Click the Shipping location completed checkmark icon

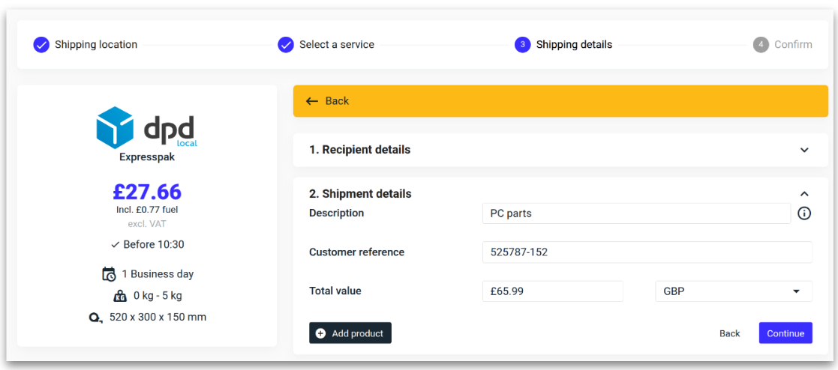(x=41, y=45)
